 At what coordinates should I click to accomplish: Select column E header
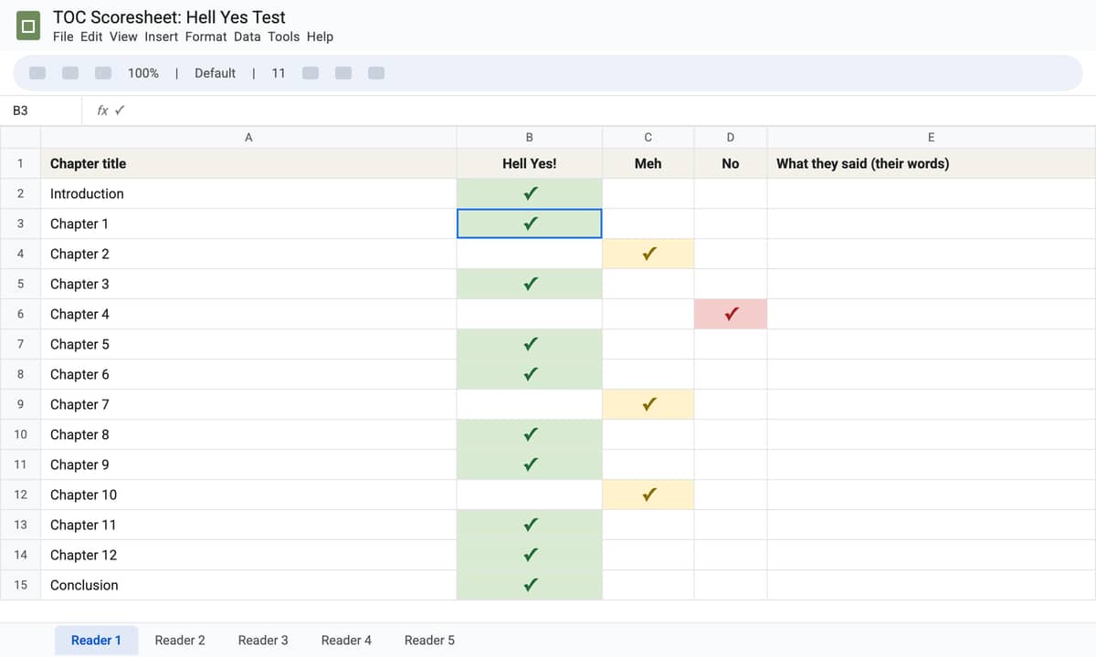(x=932, y=138)
